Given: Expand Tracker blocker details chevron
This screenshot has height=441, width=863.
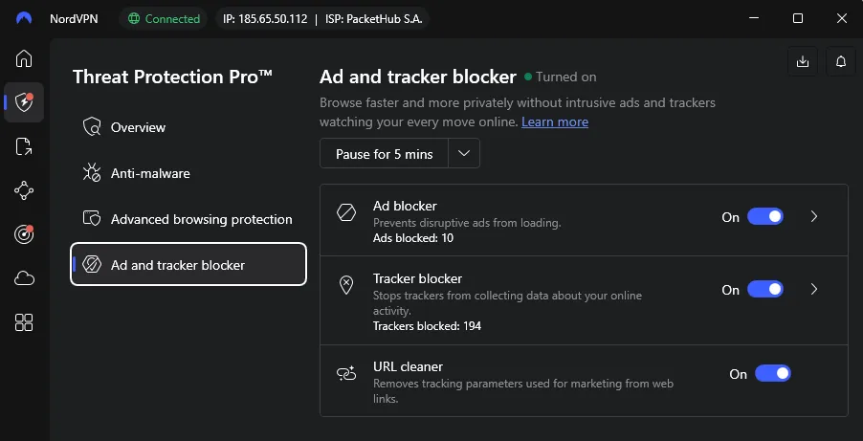Looking at the screenshot, I should 814,290.
